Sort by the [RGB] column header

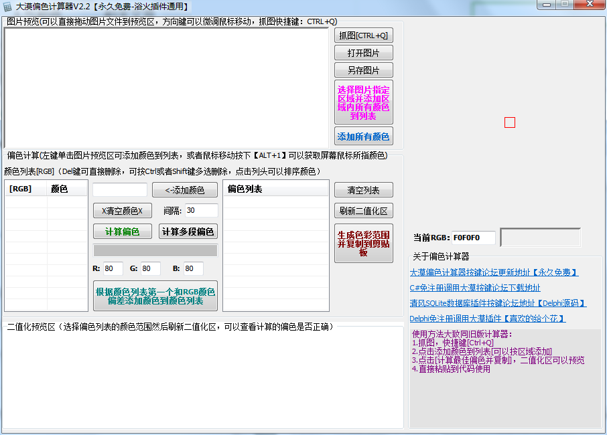26,189
